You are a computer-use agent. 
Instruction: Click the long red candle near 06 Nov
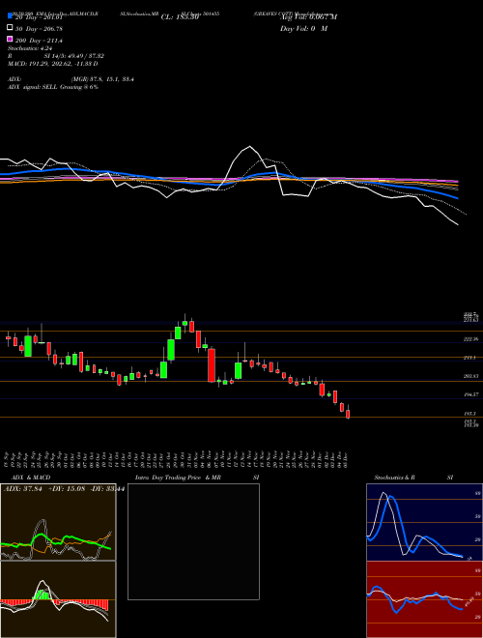pyautogui.click(x=212, y=365)
